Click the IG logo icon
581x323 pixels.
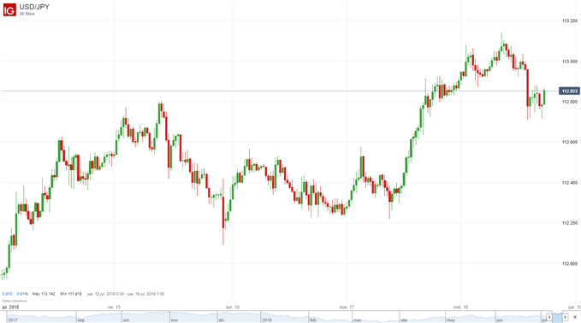(x=9, y=9)
